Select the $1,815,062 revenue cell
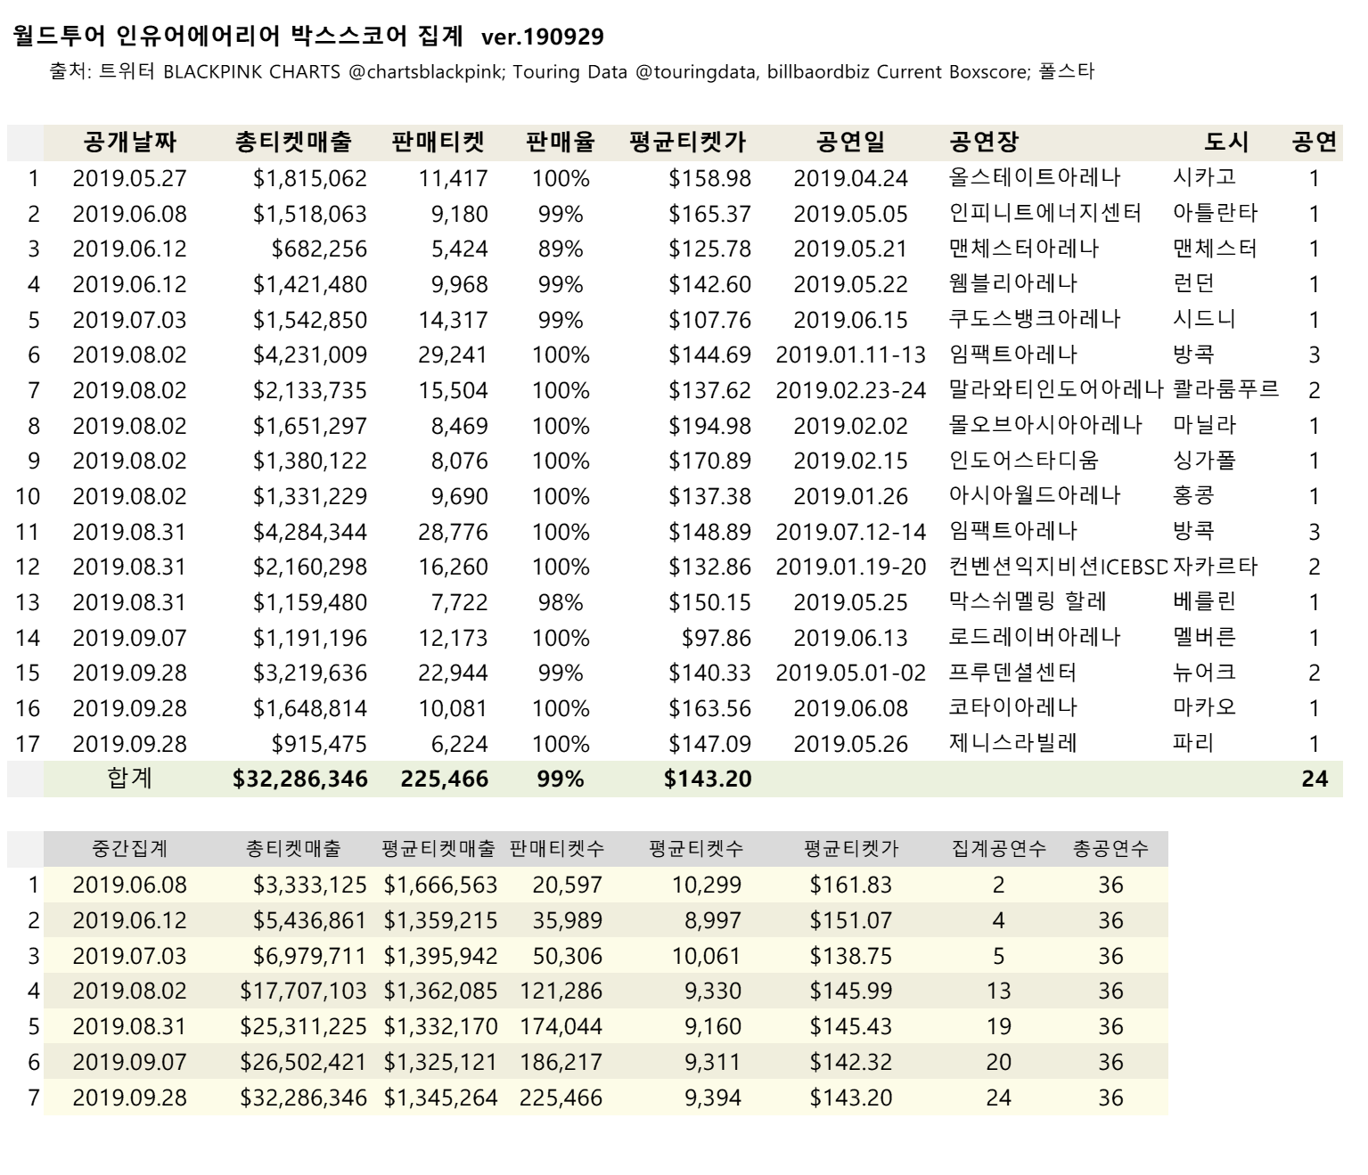The width and height of the screenshot is (1368, 1175). coord(310,178)
